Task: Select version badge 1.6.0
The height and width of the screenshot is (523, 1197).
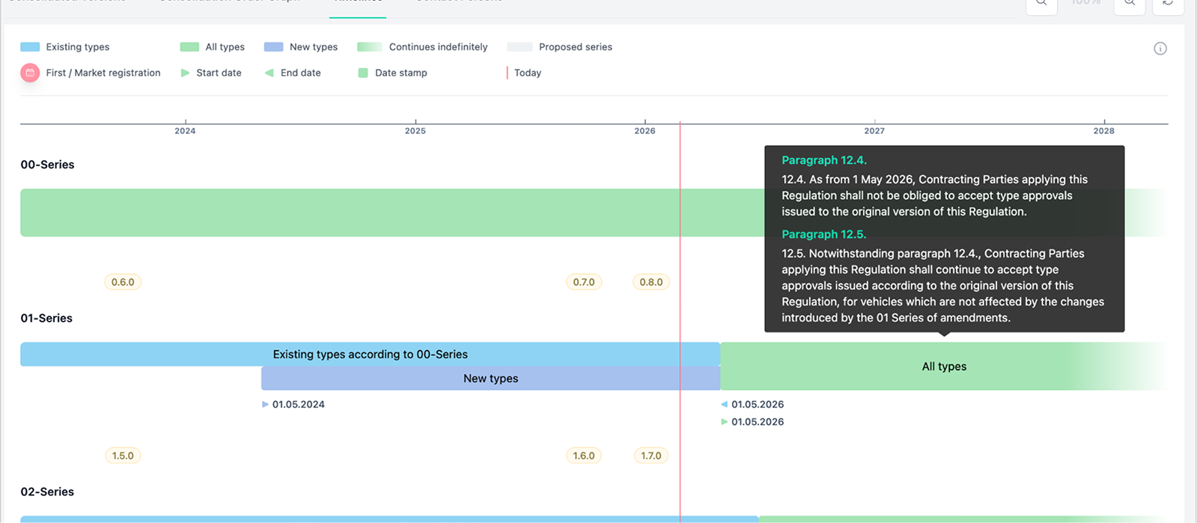Action: 584,456
